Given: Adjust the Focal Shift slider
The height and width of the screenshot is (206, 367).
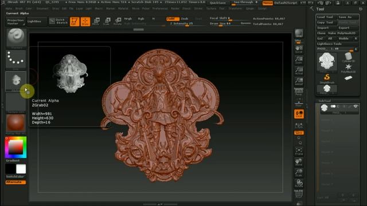Looking at the screenshot, I should tap(229, 18).
